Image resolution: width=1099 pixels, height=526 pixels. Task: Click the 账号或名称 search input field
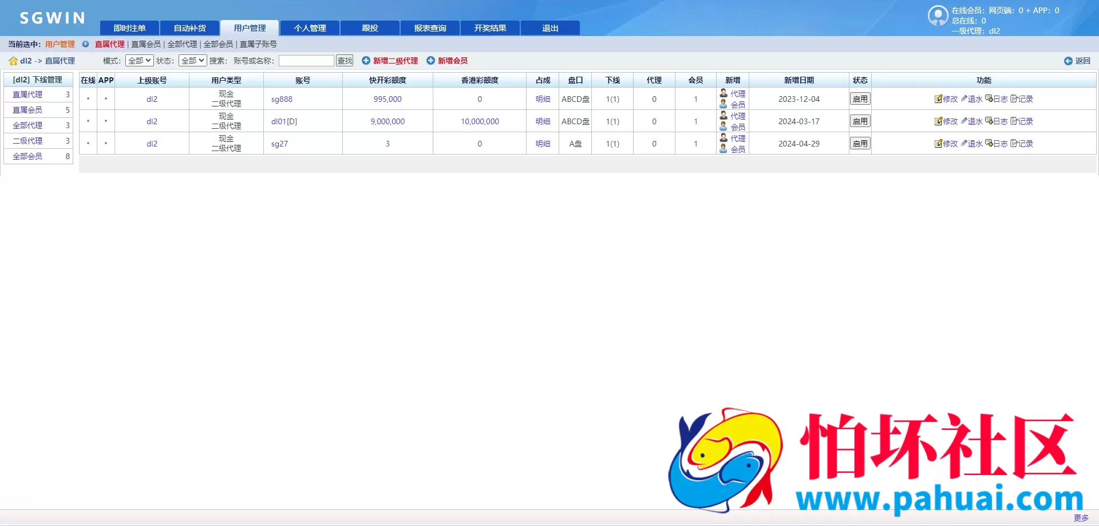[306, 61]
